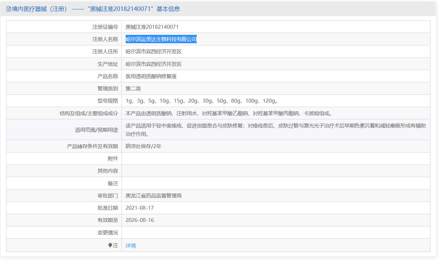Click the 注册人名称 label
The width and height of the screenshot is (439, 260).
(x=105, y=39)
